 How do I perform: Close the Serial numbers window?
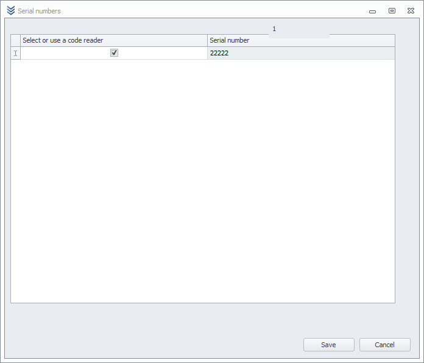[x=411, y=10]
